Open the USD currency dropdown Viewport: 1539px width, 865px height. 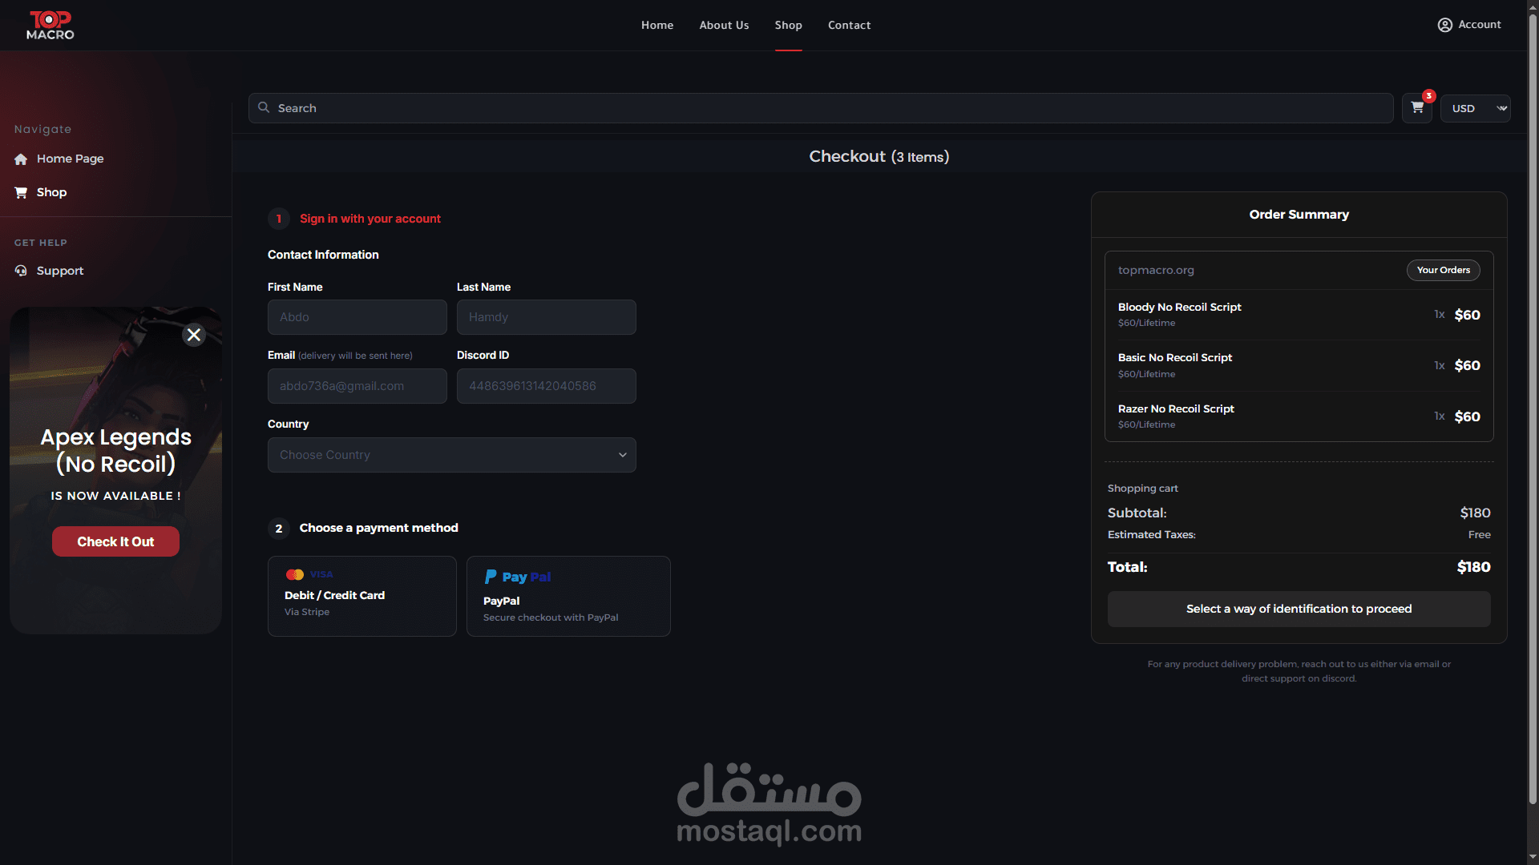(1475, 108)
